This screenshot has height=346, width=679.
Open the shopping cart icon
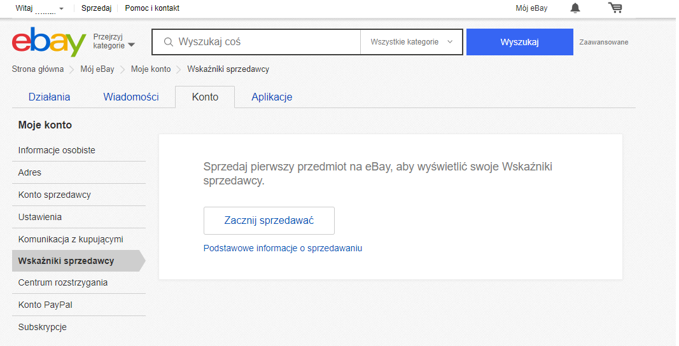[x=615, y=8]
